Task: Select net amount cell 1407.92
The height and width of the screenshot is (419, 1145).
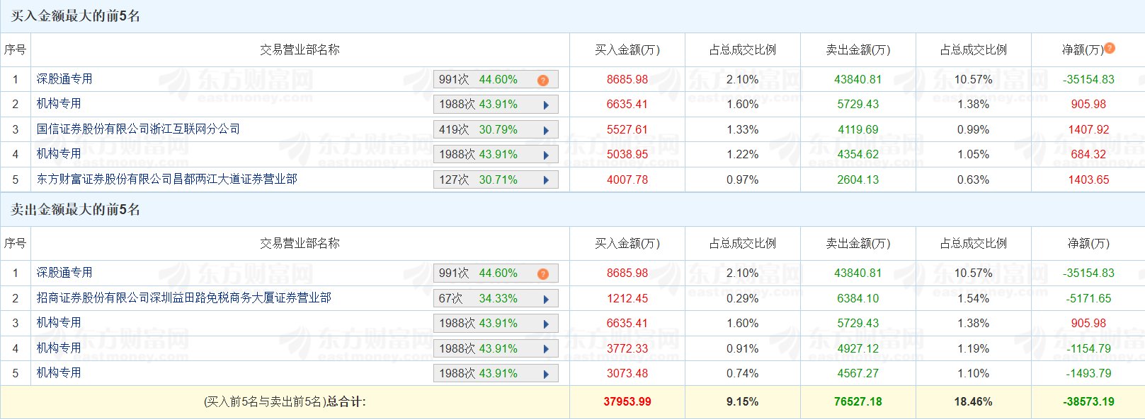Action: pos(1089,129)
